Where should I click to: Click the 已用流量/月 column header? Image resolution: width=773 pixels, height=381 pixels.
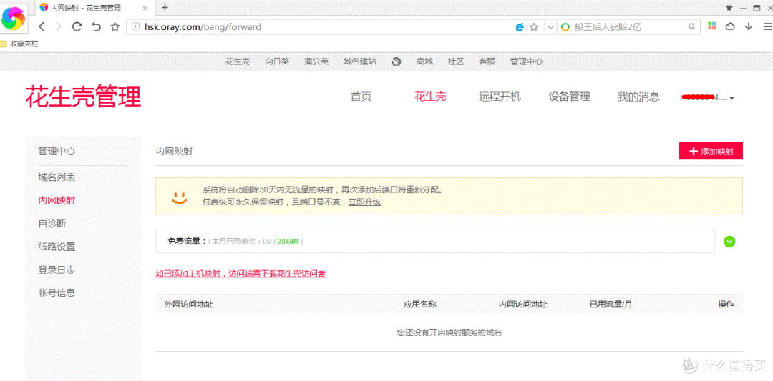[611, 305]
